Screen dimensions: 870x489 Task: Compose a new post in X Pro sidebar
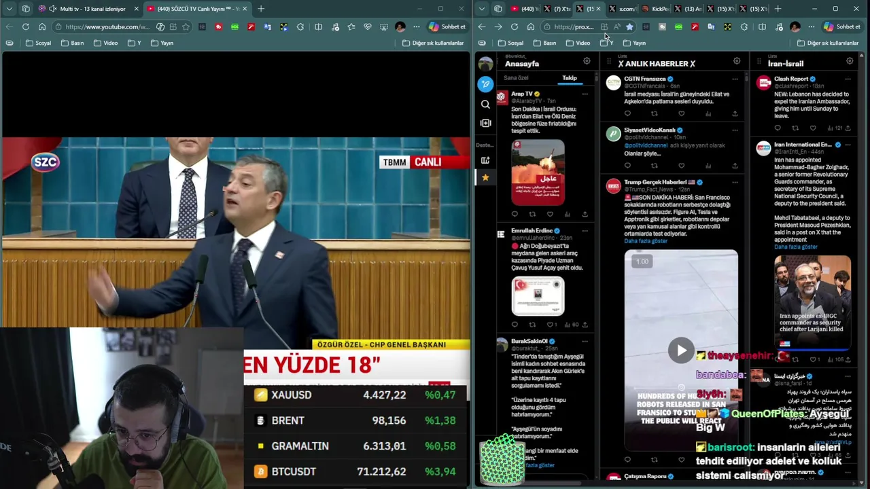[485, 84]
